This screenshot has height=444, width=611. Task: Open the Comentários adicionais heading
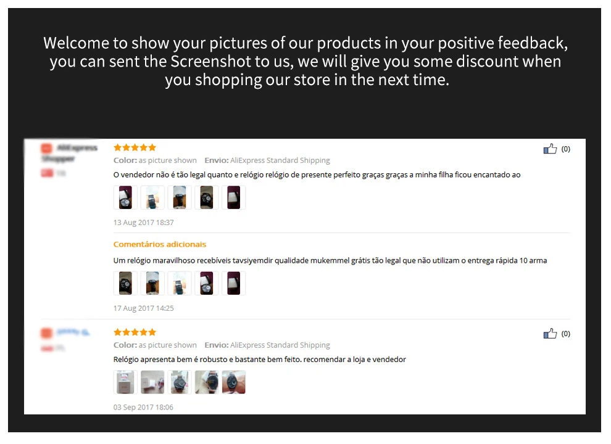pos(160,244)
